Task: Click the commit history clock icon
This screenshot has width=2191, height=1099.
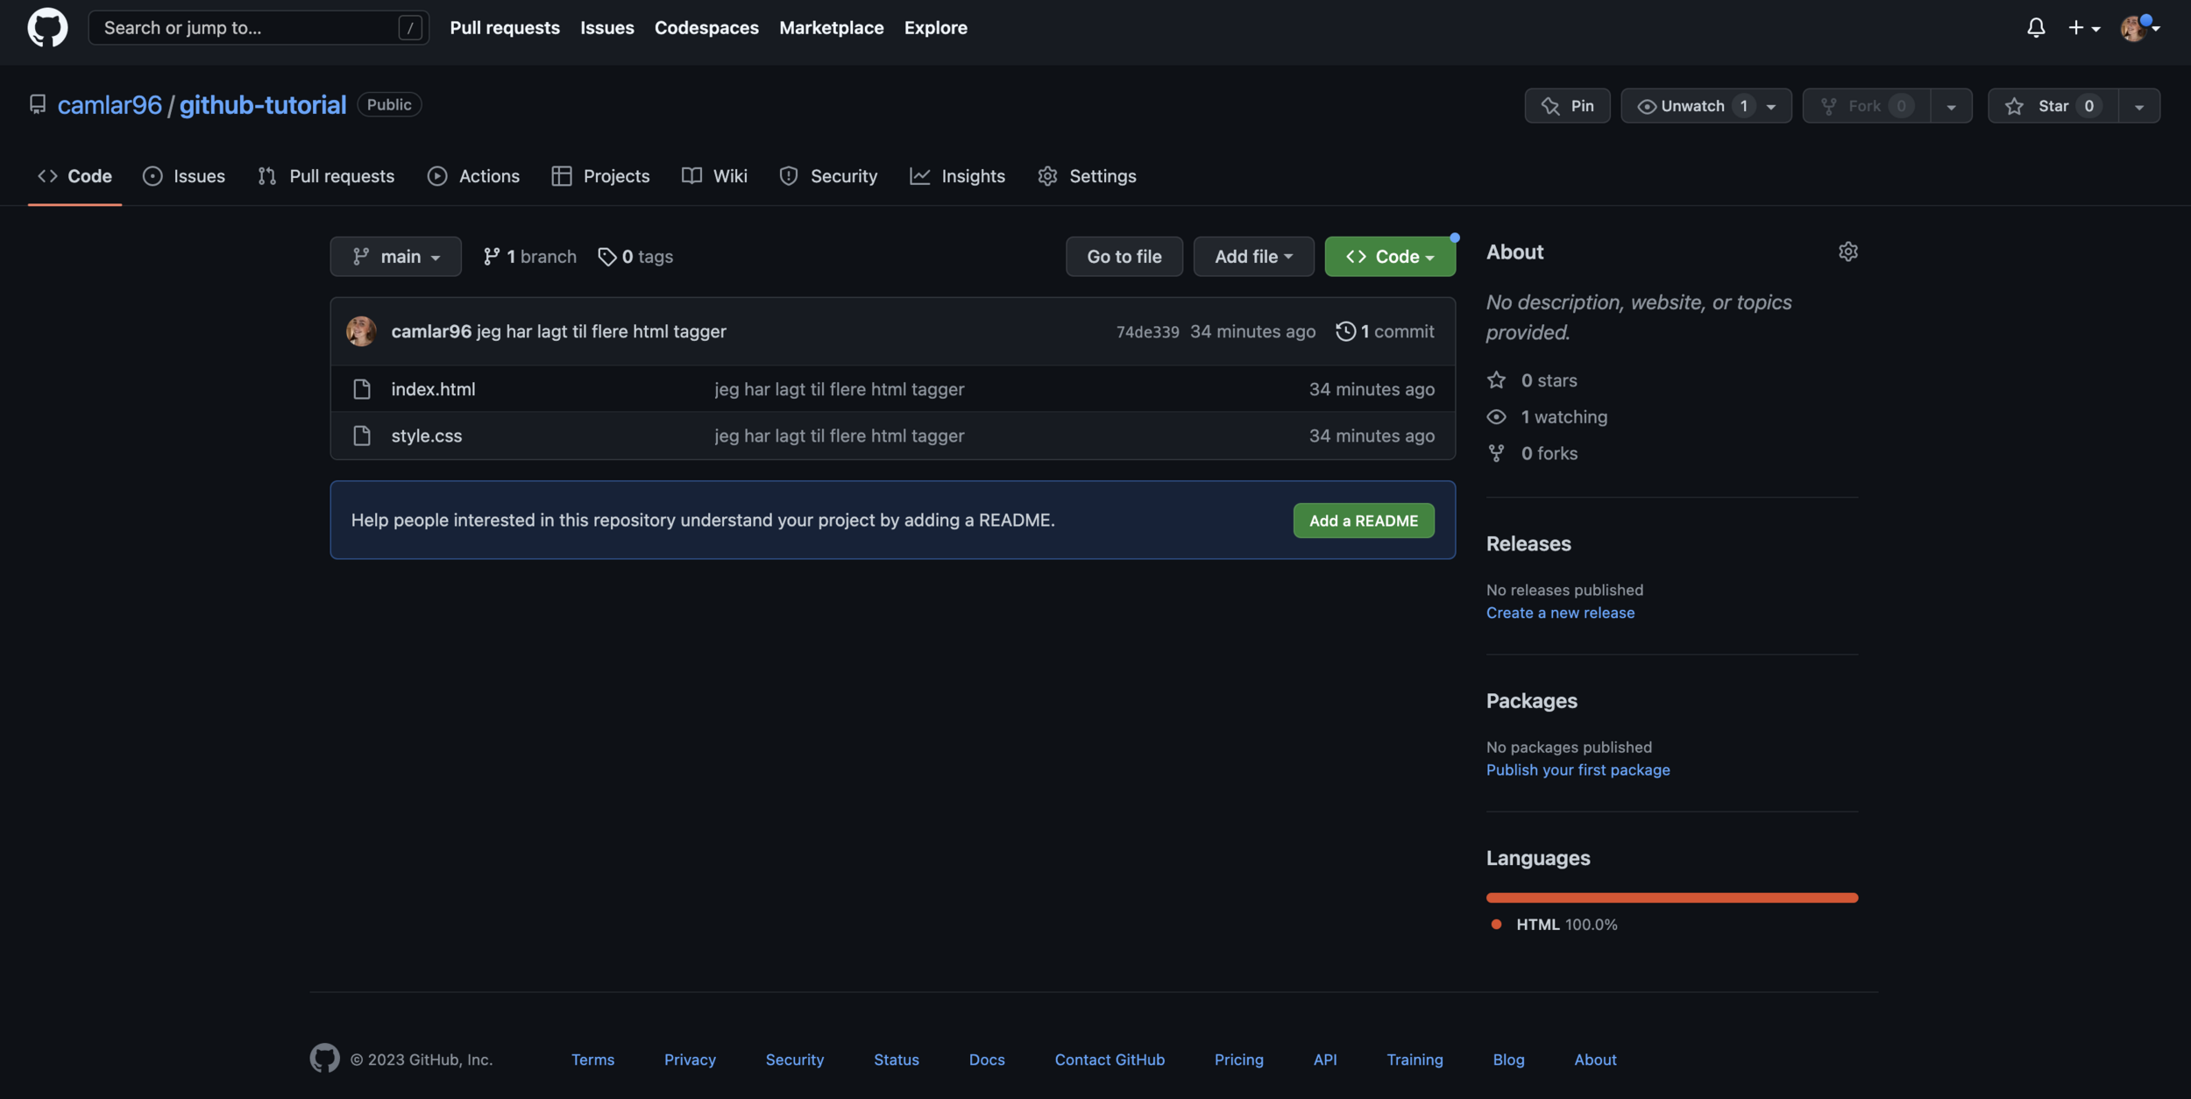Action: [1345, 331]
